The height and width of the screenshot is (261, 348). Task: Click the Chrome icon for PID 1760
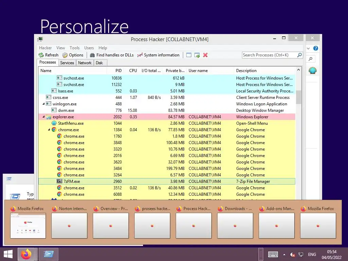point(59,136)
